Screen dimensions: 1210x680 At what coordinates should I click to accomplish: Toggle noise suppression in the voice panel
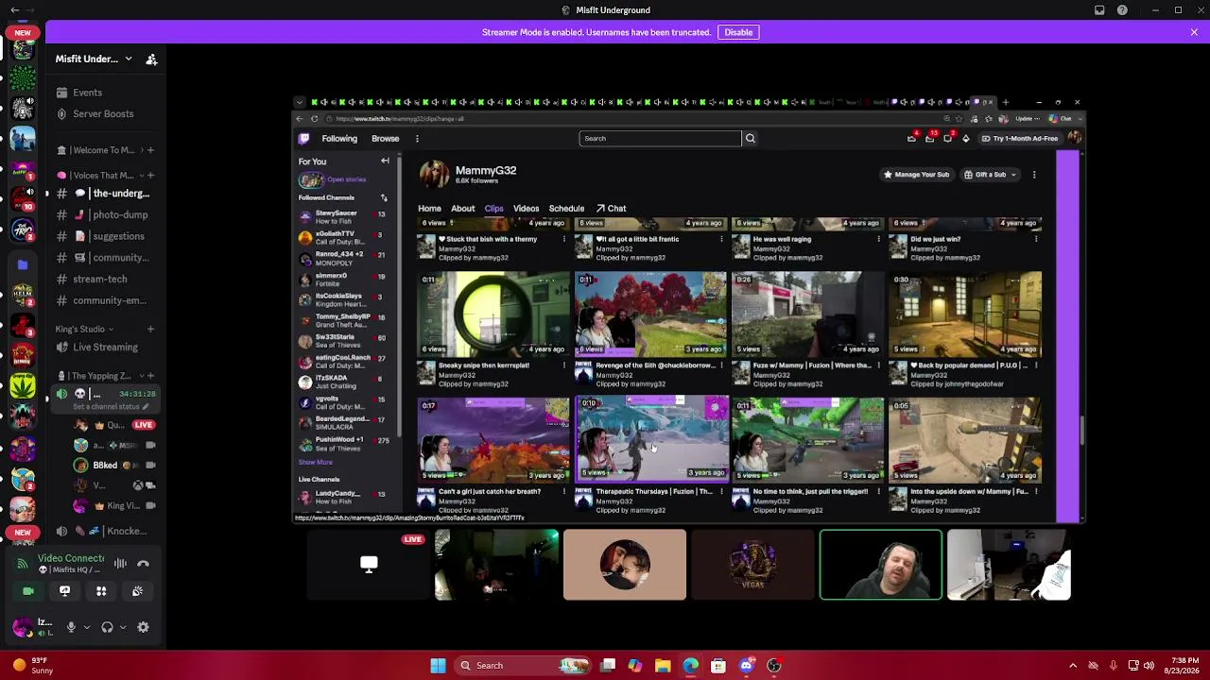click(x=120, y=564)
